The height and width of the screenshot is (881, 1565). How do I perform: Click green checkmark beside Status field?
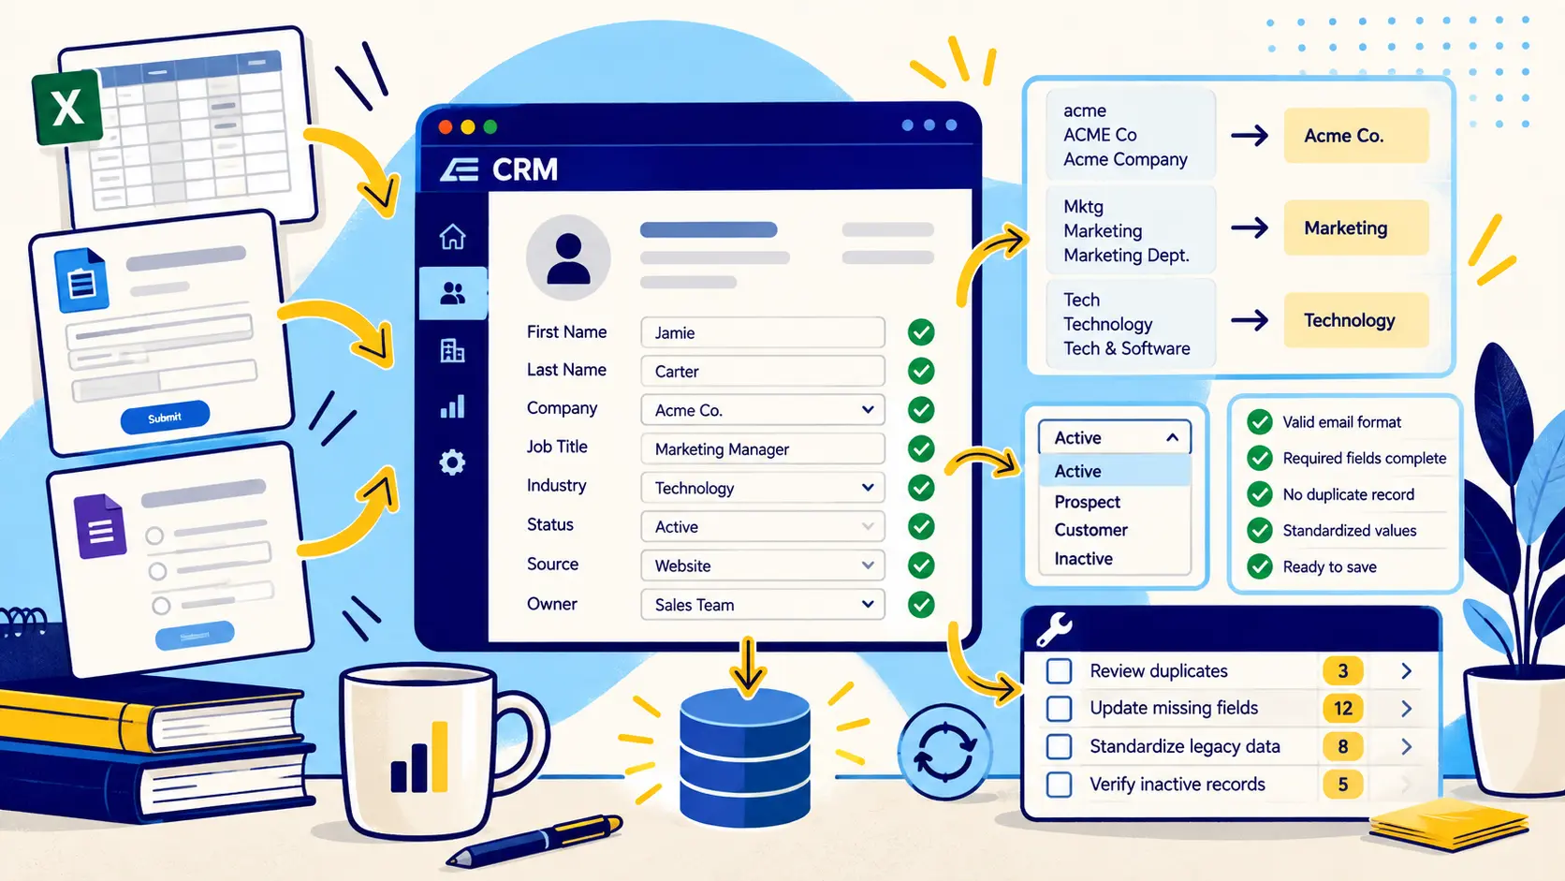pyautogui.click(x=921, y=526)
